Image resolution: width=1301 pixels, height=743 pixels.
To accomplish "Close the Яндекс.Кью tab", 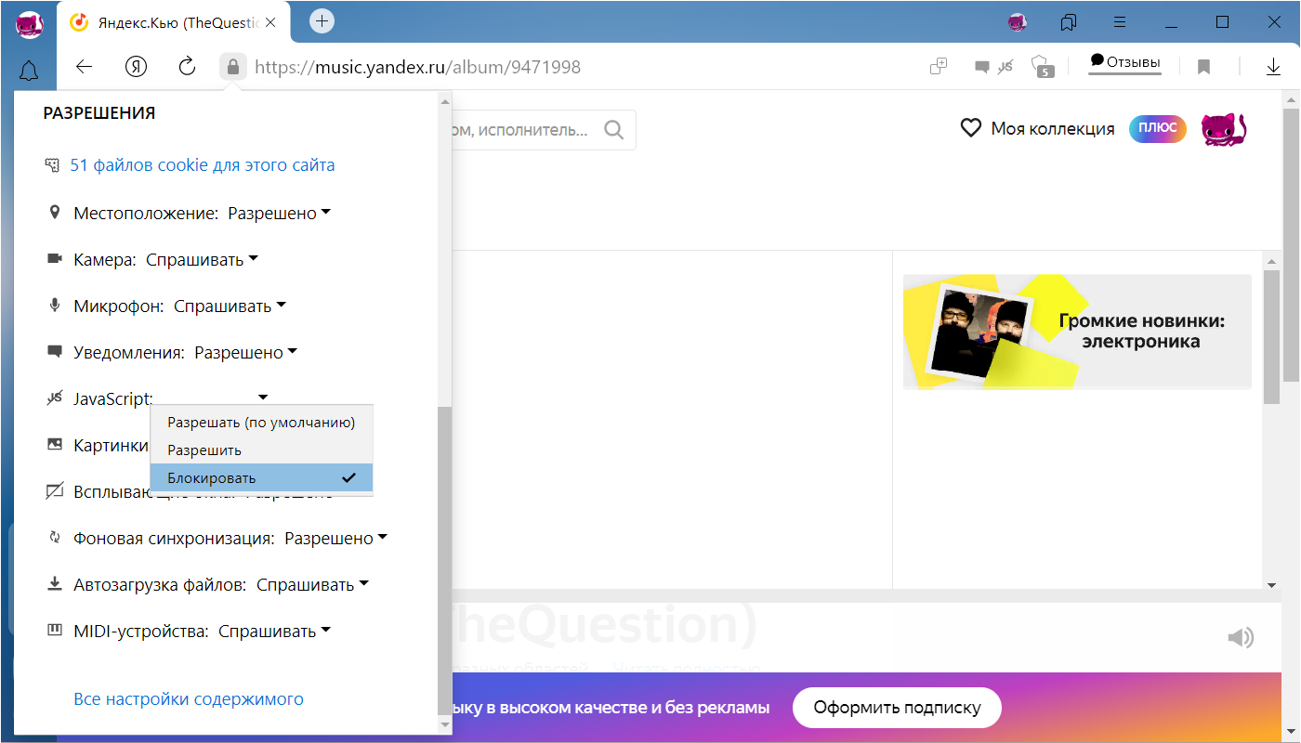I will point(270,21).
